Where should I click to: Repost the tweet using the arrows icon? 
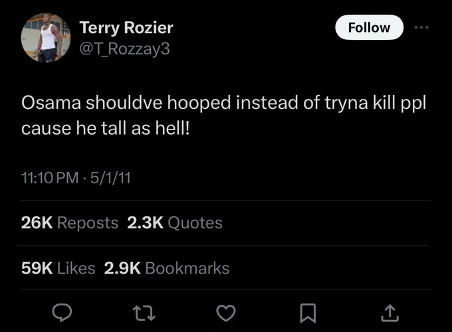coord(145,311)
